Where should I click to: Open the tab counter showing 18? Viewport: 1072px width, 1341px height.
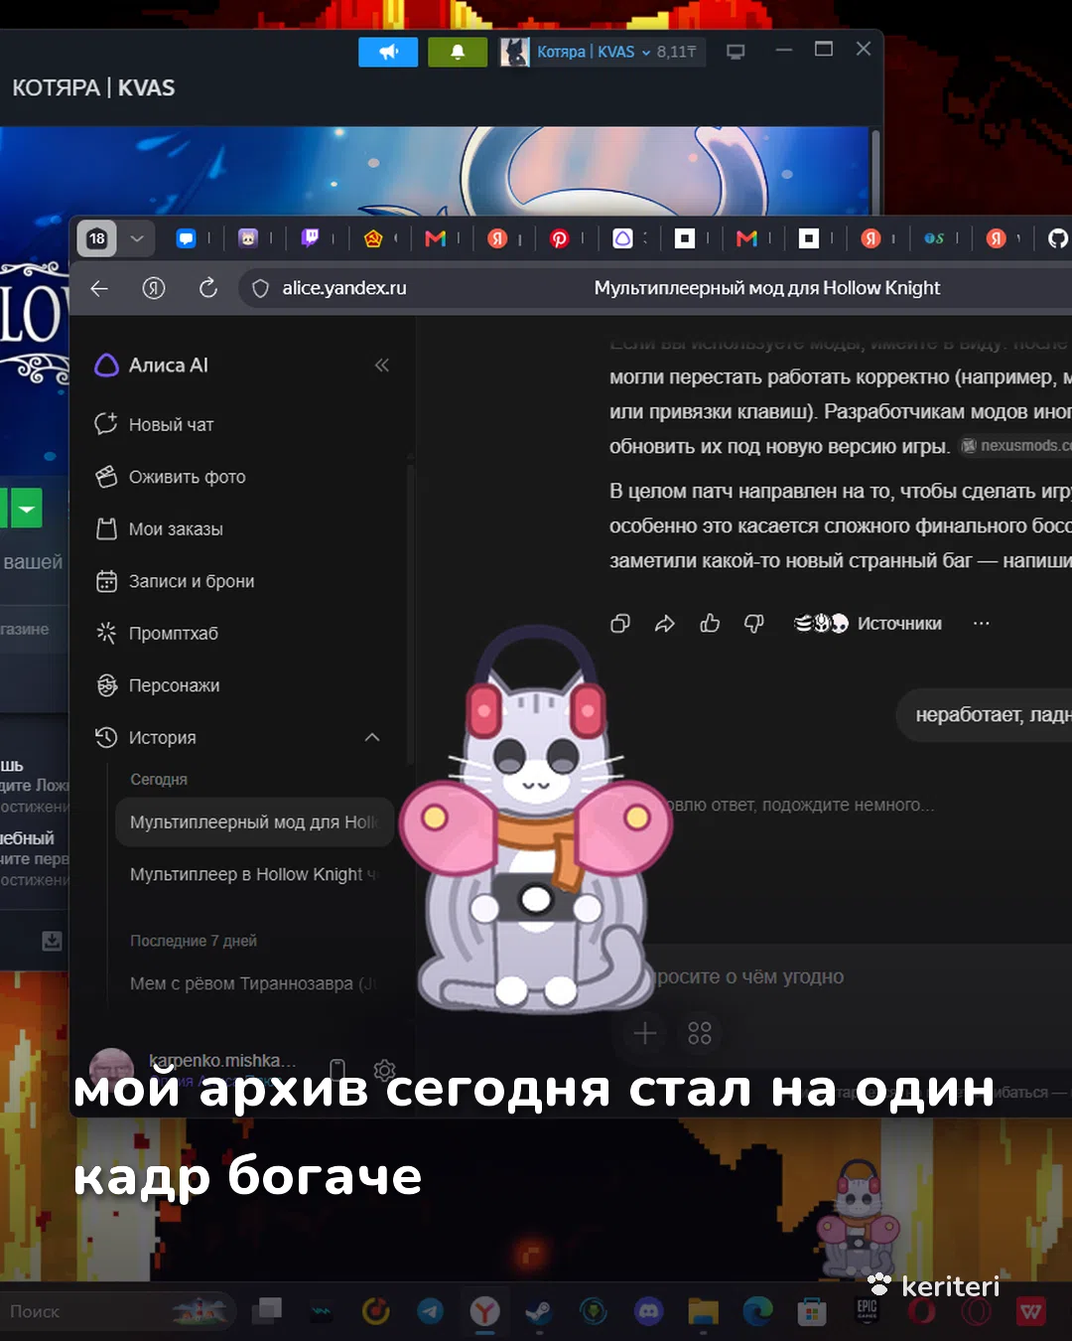tap(97, 238)
